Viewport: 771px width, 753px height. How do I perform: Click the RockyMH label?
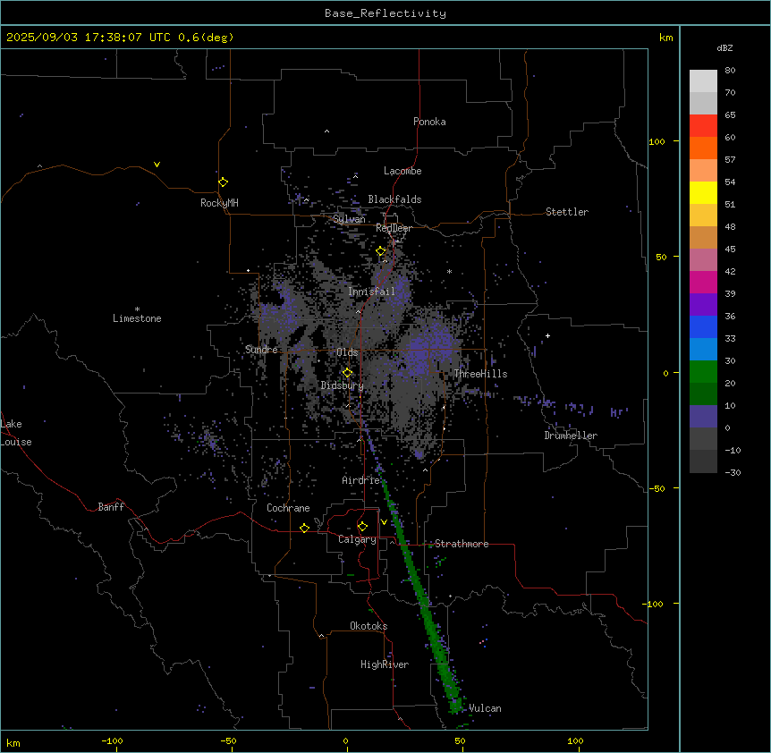[x=219, y=203]
